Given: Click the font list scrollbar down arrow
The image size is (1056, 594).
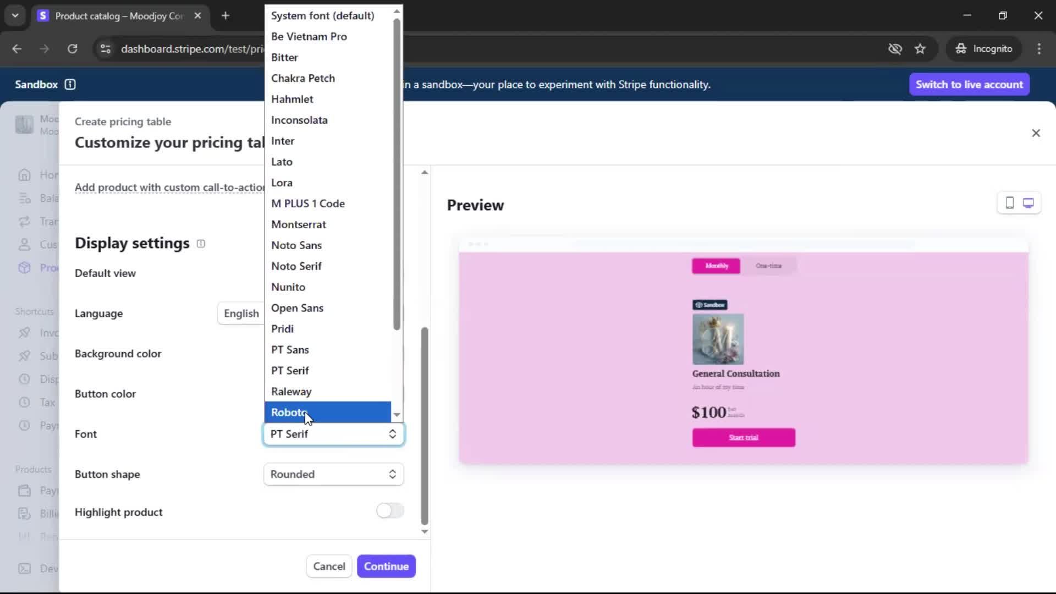Looking at the screenshot, I should point(397,415).
